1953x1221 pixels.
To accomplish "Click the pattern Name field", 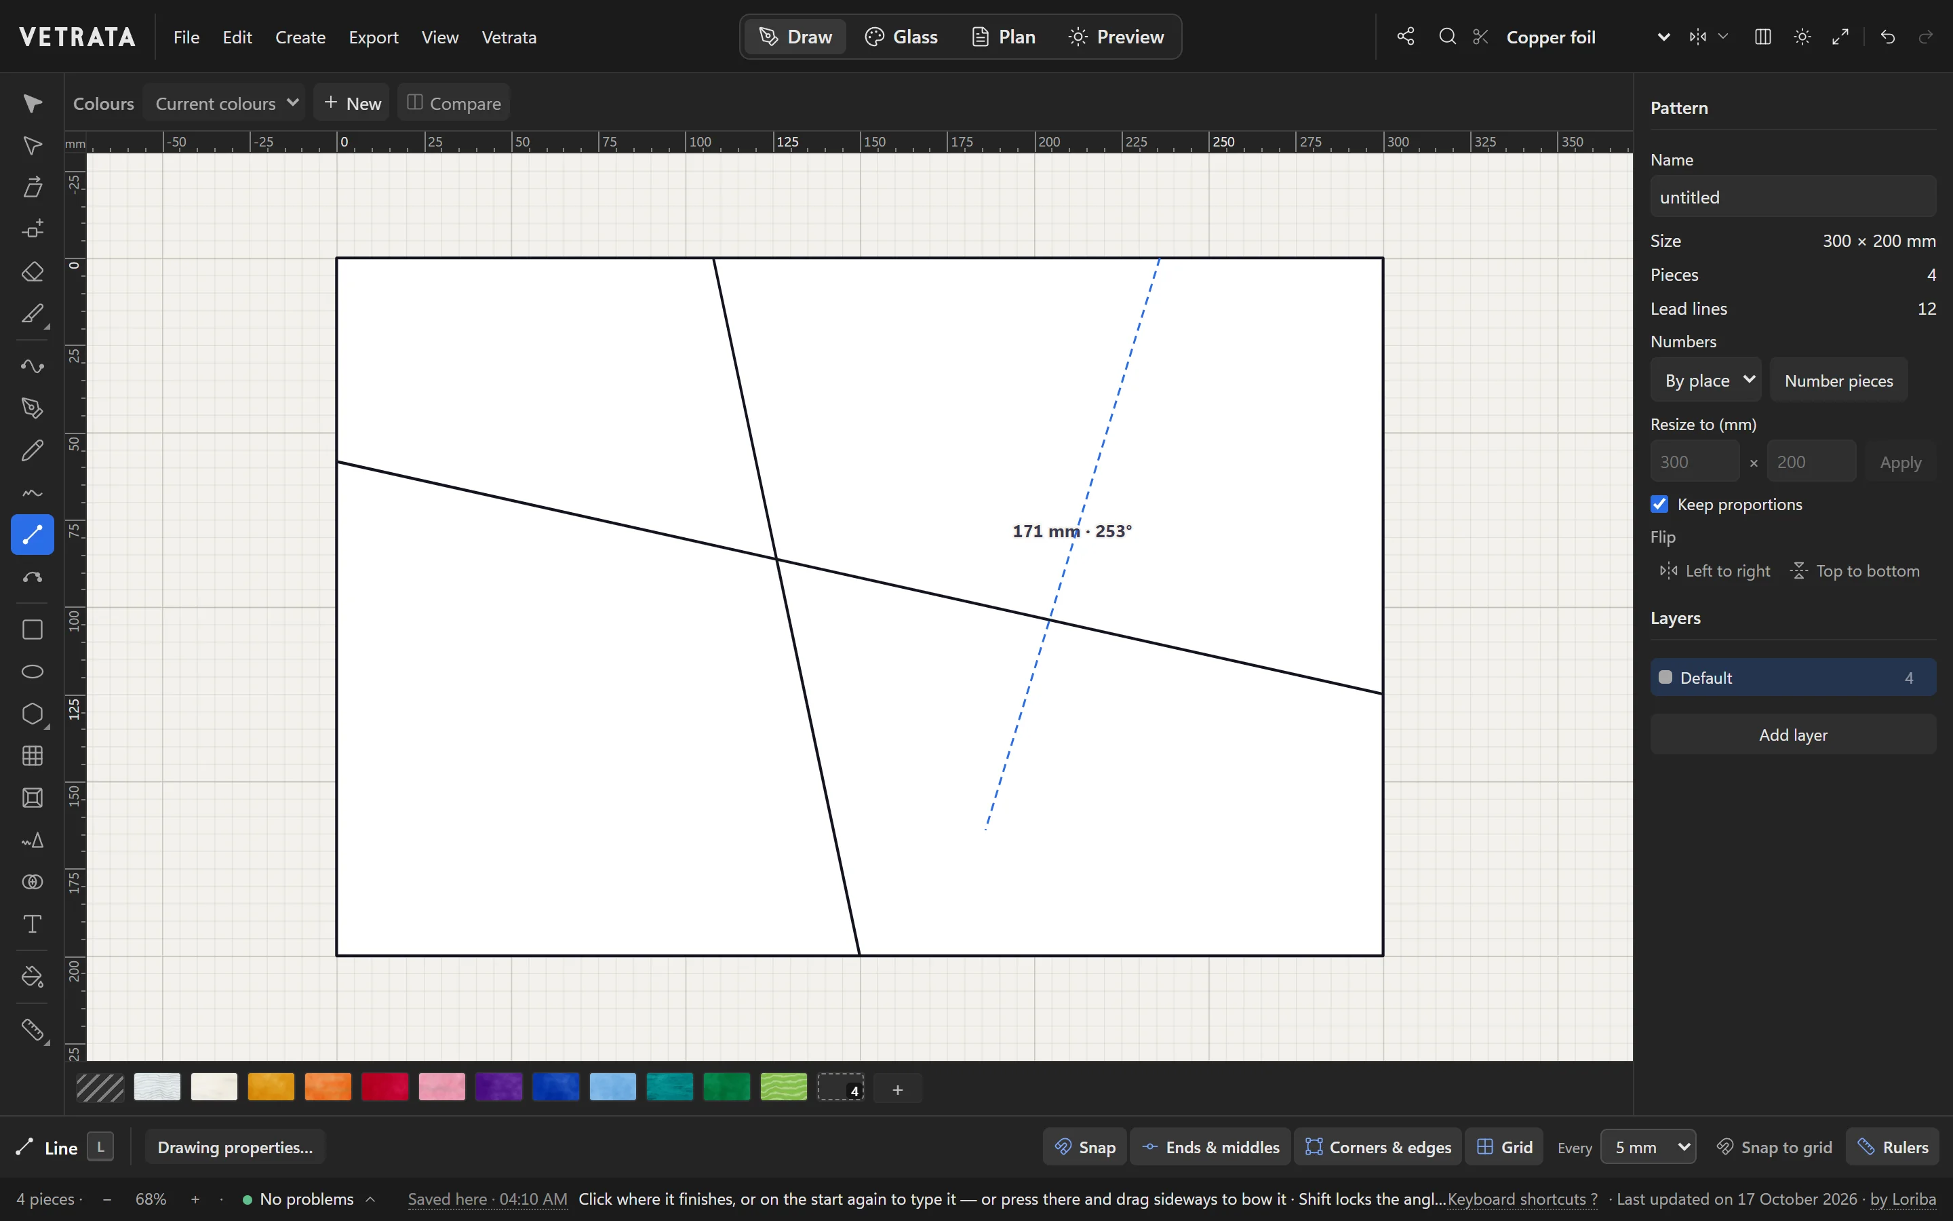I will (1793, 196).
